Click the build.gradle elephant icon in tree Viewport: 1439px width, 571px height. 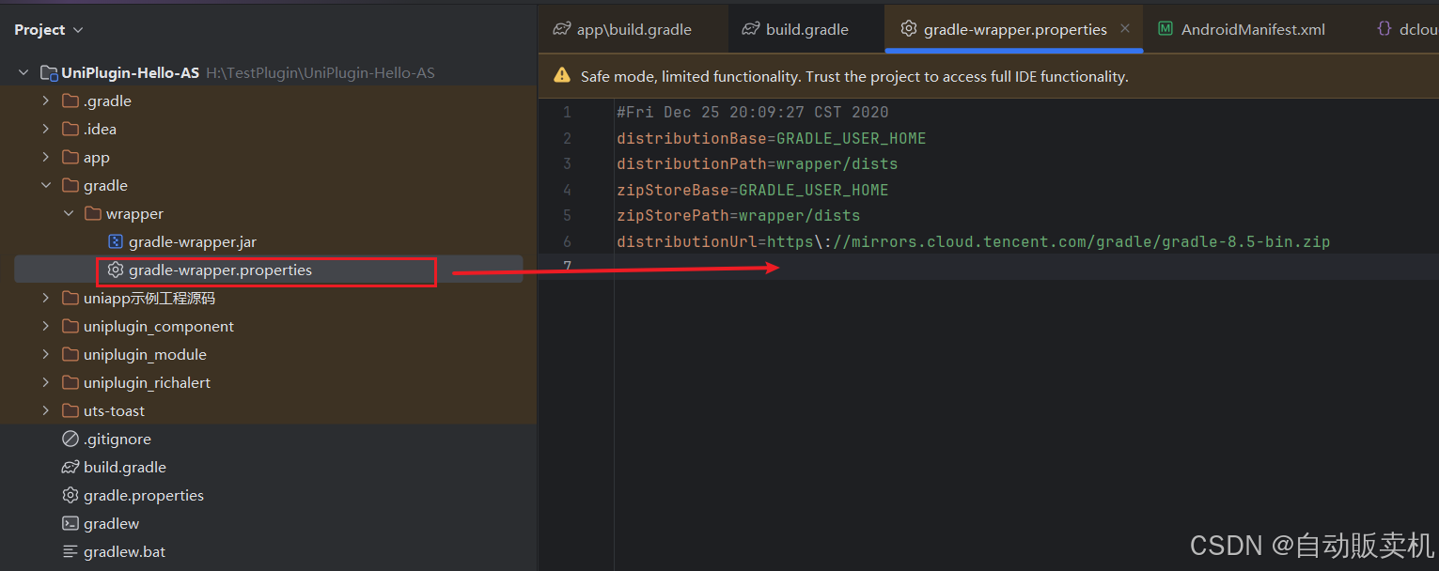(70, 467)
